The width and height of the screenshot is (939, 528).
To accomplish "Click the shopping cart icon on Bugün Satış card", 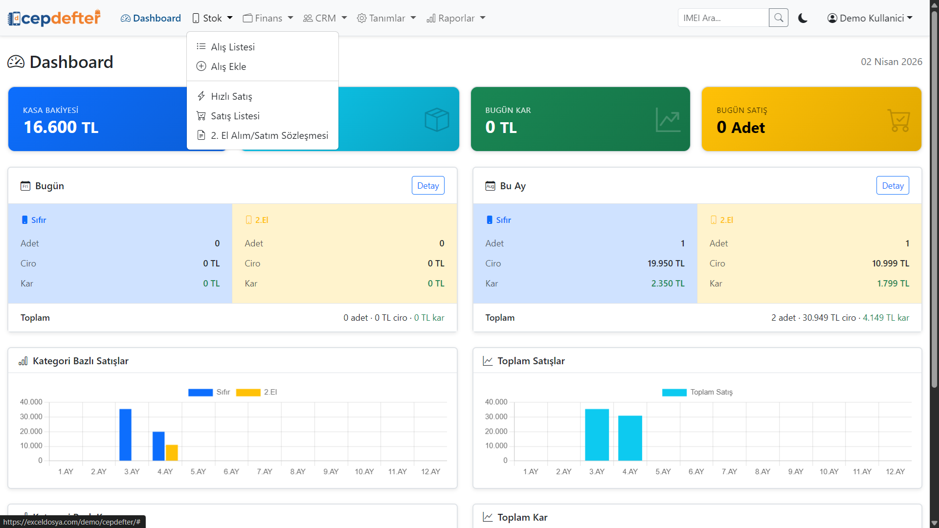I will click(898, 120).
